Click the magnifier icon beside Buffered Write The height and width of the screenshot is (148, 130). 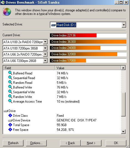point(10,87)
